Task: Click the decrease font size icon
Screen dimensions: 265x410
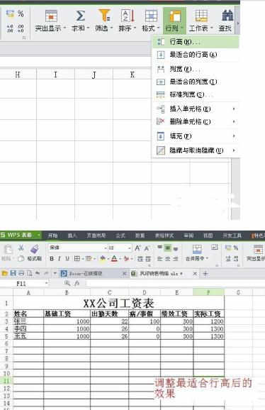Action: point(147,248)
